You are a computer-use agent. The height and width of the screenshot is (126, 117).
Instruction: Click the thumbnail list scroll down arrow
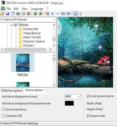pos(54,85)
